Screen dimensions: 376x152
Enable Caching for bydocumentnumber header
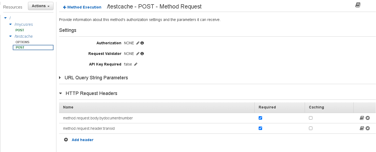(311, 118)
